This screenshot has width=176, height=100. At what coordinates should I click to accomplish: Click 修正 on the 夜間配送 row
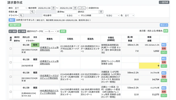(x=164, y=45)
